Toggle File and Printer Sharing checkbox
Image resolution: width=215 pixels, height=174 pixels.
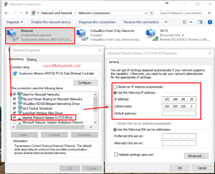pos(14,99)
